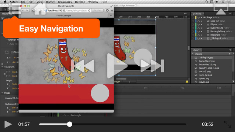This screenshot has height=132, width=235.
Task: Click the Reader button in Safari
Action: (x=97, y=11)
